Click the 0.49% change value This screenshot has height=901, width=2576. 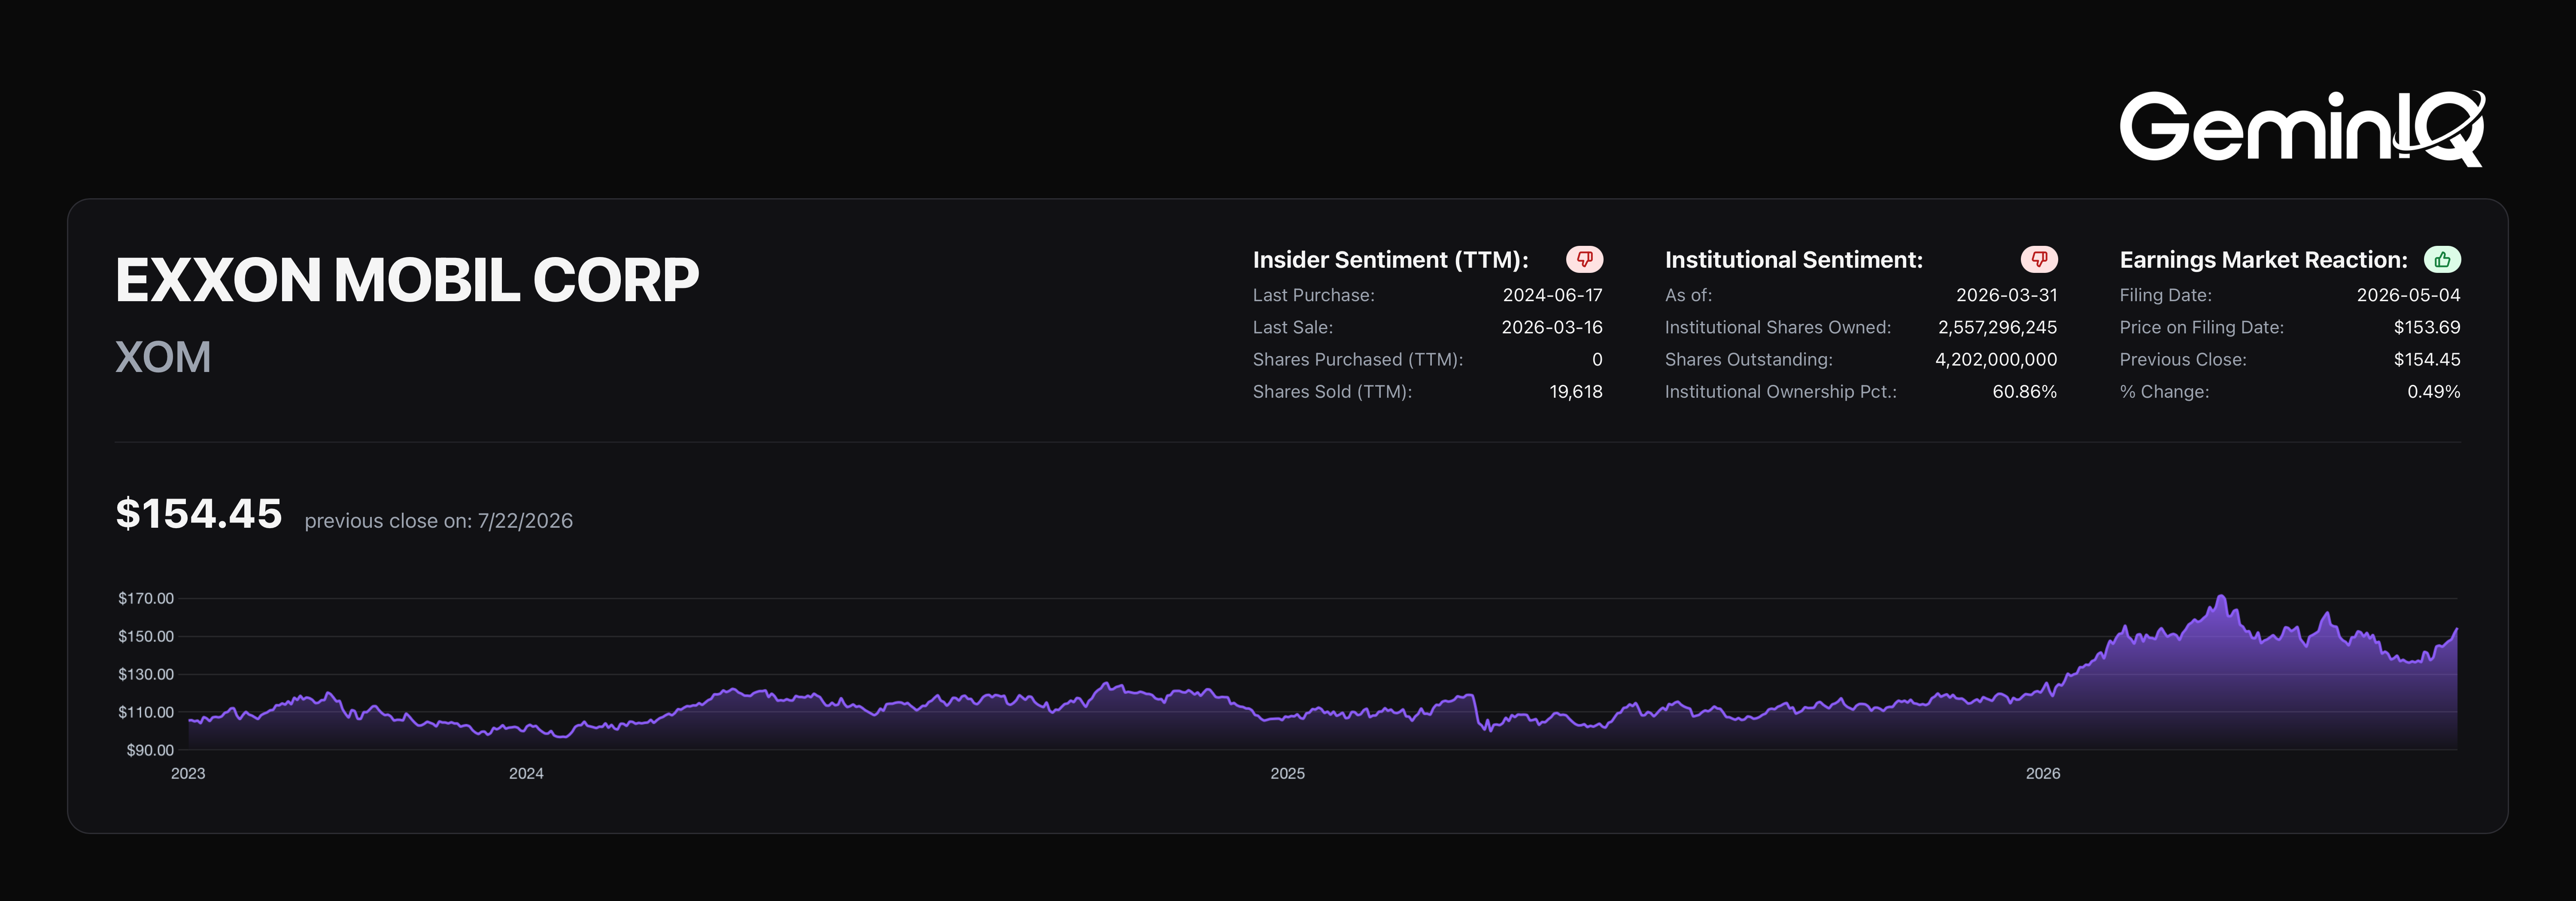pyautogui.click(x=2433, y=392)
